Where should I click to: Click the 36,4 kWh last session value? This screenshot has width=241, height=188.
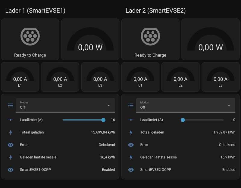point(108,157)
